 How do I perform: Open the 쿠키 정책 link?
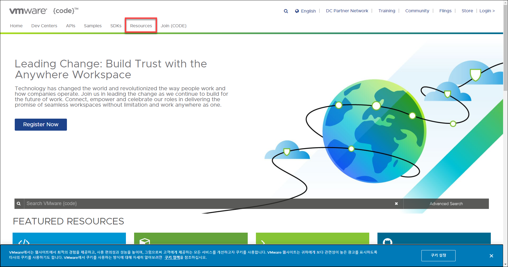[172, 257]
